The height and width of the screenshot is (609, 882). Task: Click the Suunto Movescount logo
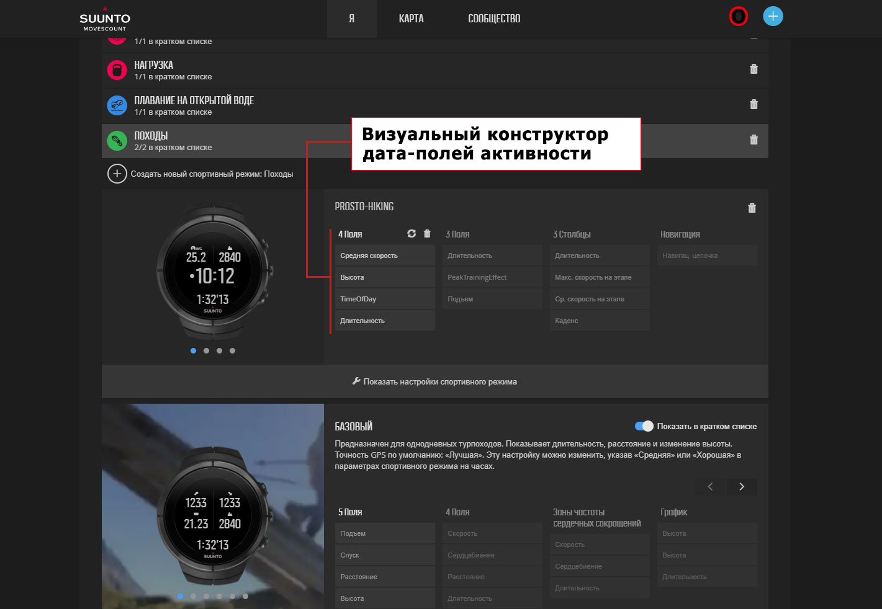(x=105, y=19)
